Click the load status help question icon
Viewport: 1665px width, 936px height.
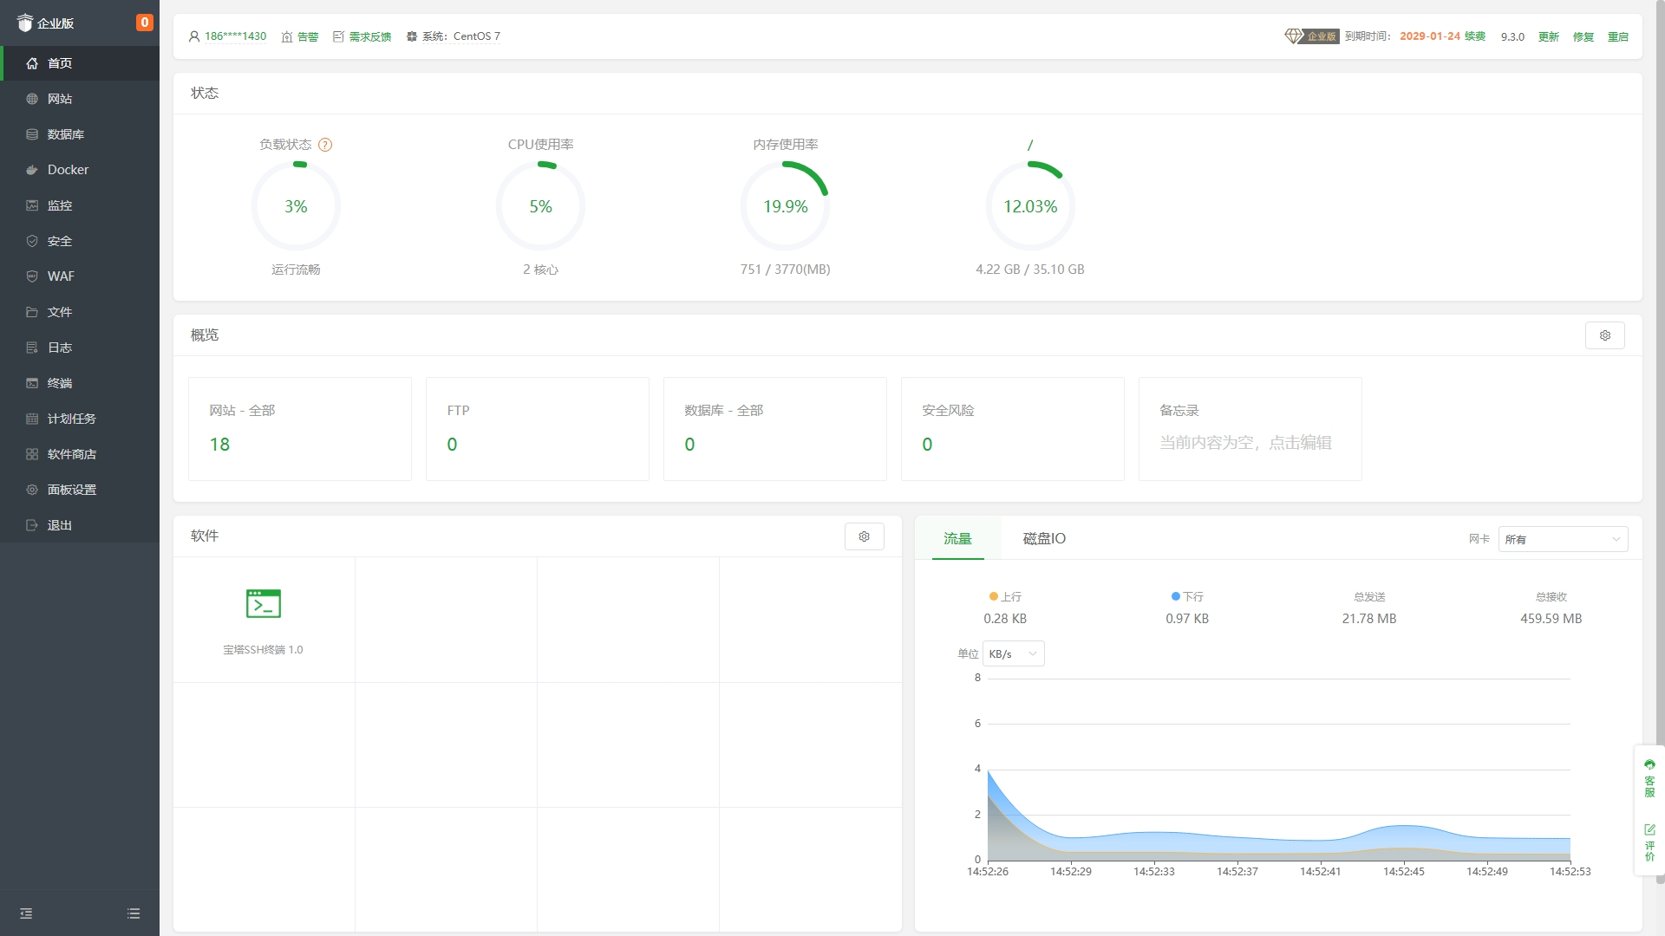325,145
